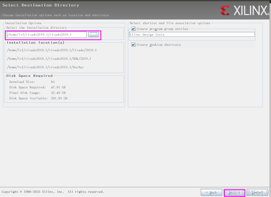The height and width of the screenshot is (197, 271).
Task: Select the Vivado/2019.1 installation location path
Action: coord(52,50)
